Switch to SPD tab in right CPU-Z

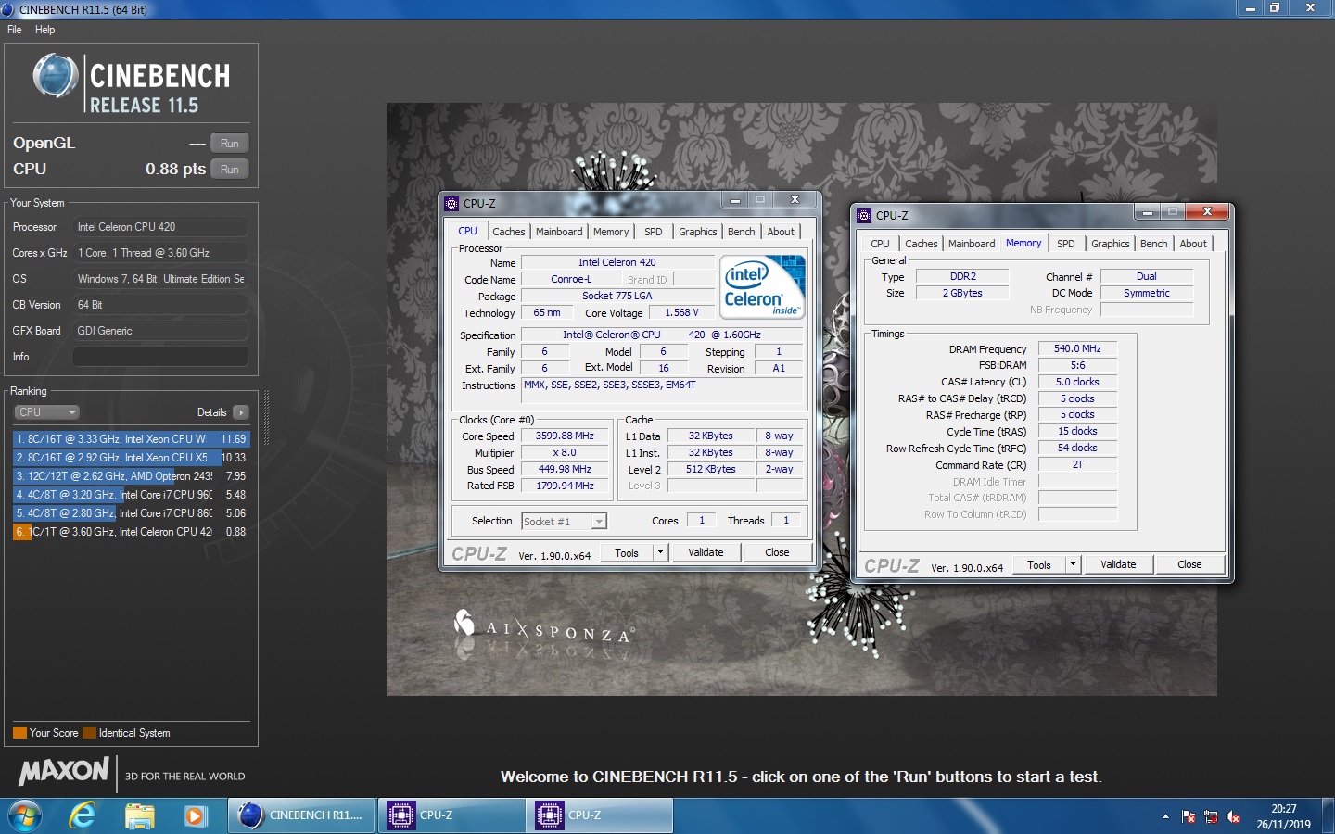(1066, 244)
